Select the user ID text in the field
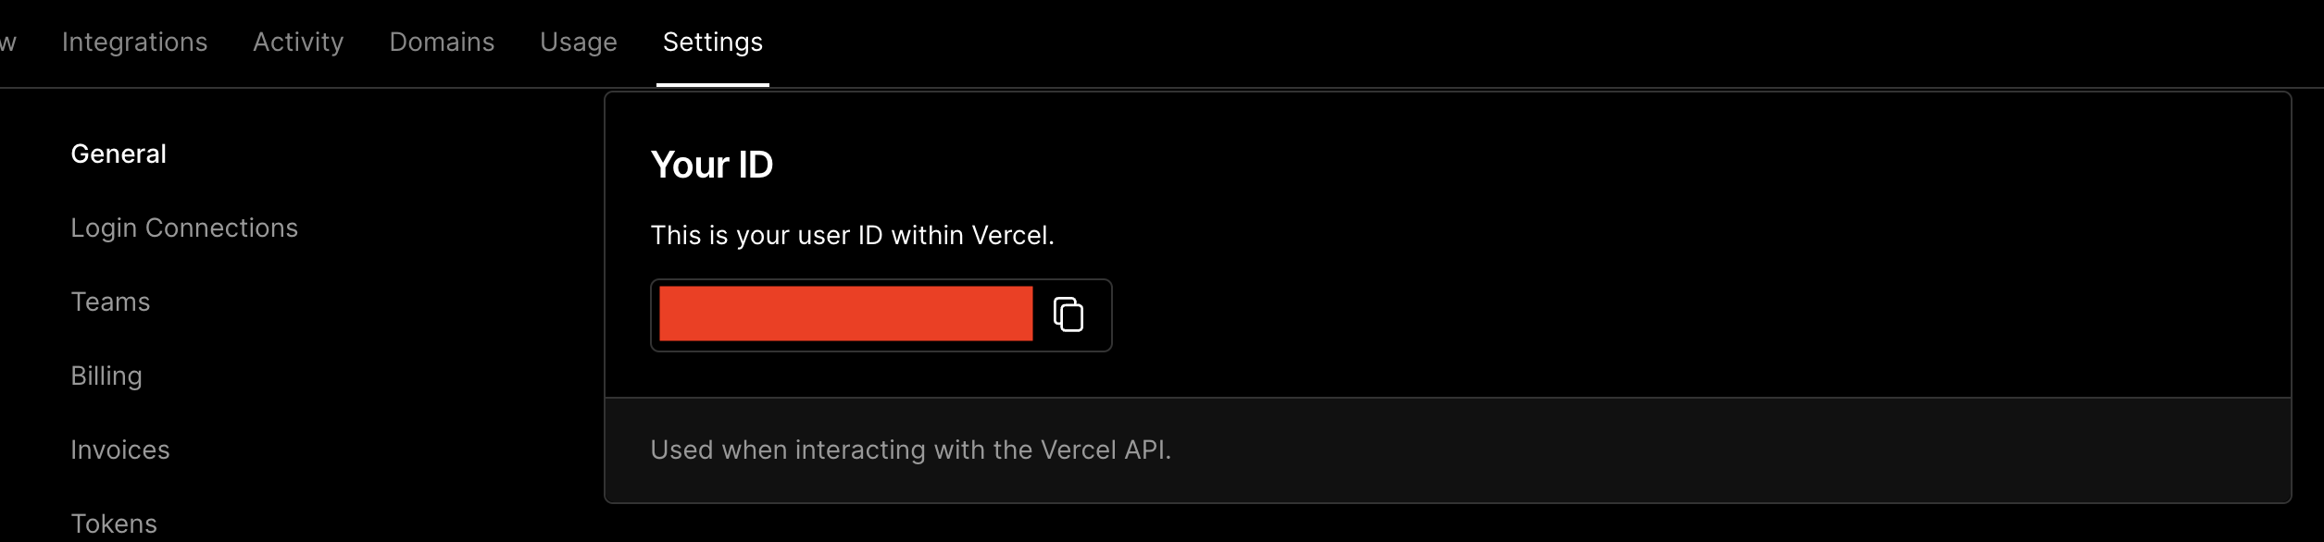Viewport: 2324px width, 542px height. pos(845,315)
